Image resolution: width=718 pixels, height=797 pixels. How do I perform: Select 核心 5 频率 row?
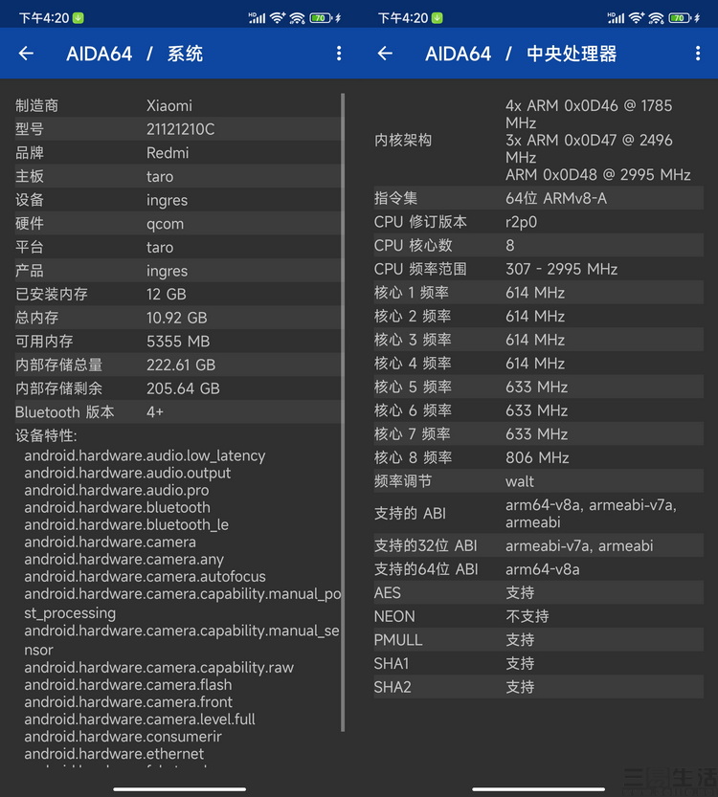[x=538, y=387]
